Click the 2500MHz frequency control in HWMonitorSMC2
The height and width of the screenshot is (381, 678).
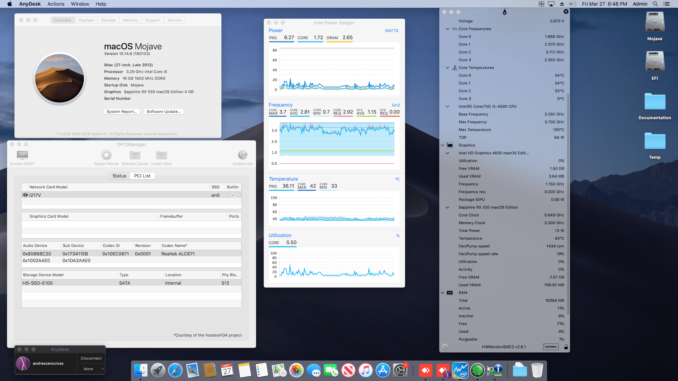click(x=550, y=346)
